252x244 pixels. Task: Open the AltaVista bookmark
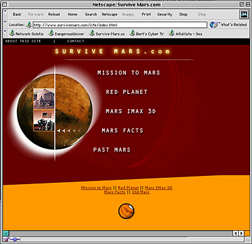tap(186, 33)
